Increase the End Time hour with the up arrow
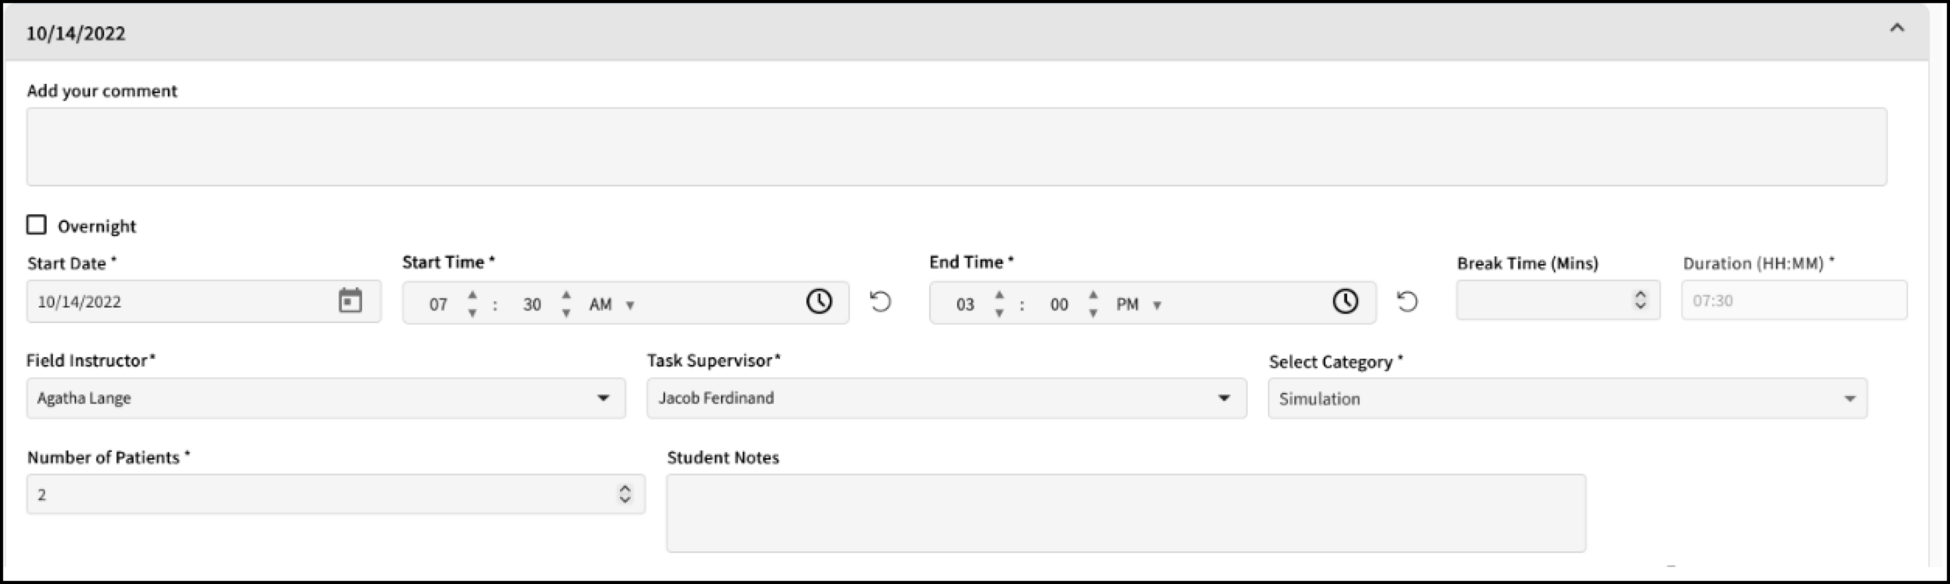The height and width of the screenshot is (584, 1950). pos(999,294)
